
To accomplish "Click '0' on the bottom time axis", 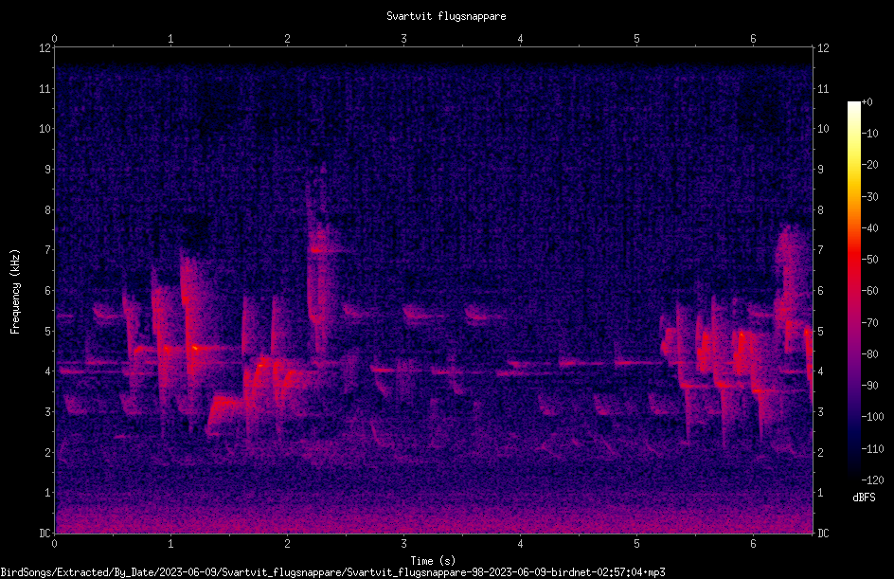I will pyautogui.click(x=54, y=544).
